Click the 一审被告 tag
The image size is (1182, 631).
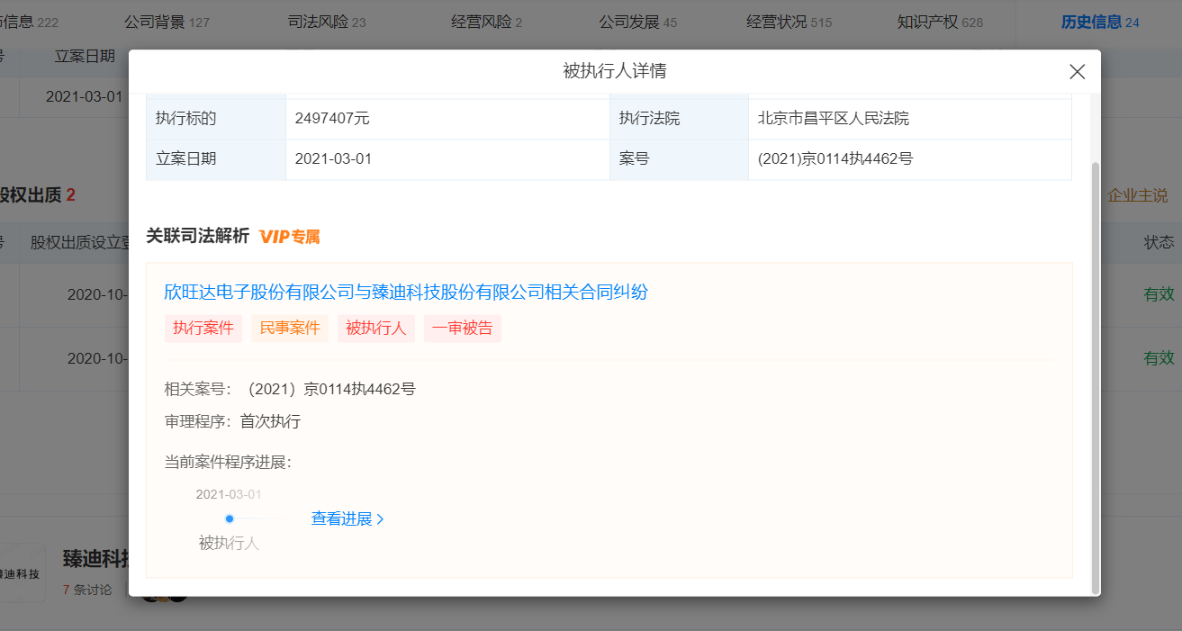coord(463,329)
